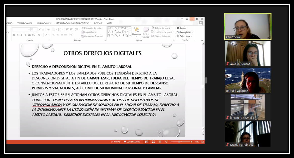Open the font size dropdown
The width and height of the screenshot is (294, 158).
[36, 29]
